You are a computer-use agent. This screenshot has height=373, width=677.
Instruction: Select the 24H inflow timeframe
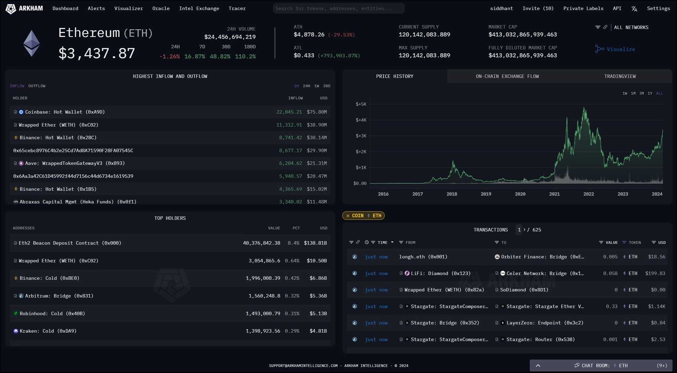(306, 86)
